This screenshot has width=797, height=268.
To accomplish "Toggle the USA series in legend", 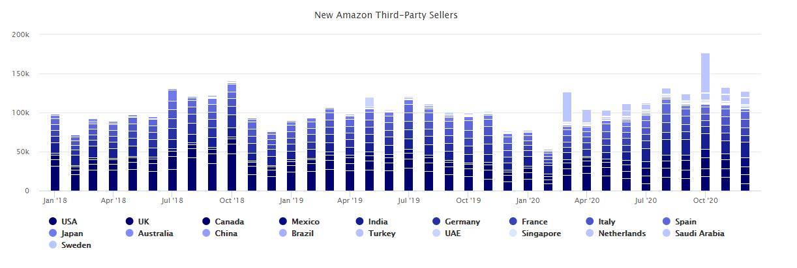I will click(x=68, y=222).
